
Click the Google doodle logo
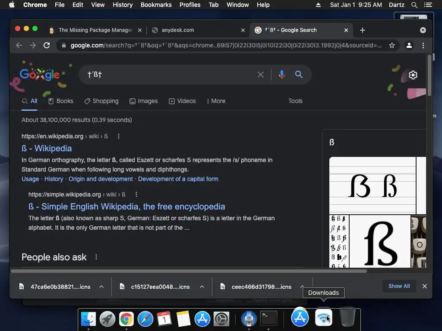[x=40, y=75]
